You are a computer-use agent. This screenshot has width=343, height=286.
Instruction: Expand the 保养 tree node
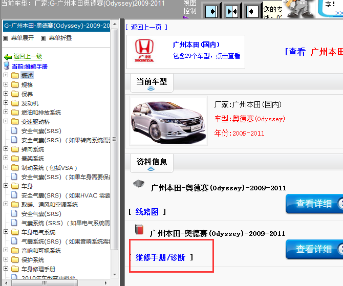tap(6, 93)
